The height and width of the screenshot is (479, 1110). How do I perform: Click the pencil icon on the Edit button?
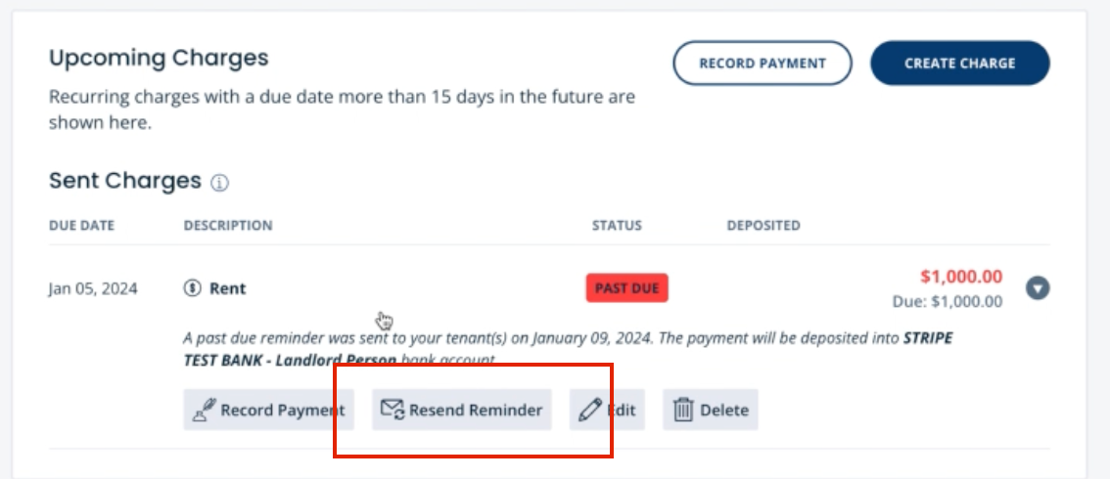590,411
